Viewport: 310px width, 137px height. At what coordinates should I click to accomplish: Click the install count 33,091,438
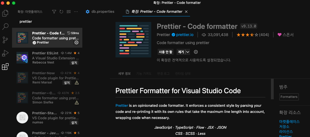click(215, 35)
